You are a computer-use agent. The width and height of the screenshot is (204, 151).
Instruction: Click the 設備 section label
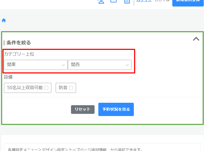coord(8,77)
